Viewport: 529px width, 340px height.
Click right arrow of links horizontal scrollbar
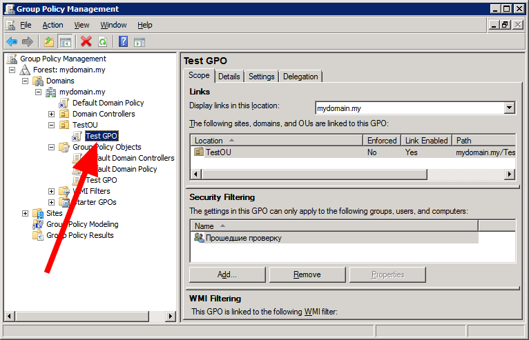click(x=510, y=174)
